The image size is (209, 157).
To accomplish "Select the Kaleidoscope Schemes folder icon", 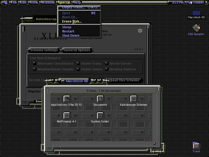I will click(x=133, y=99).
